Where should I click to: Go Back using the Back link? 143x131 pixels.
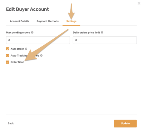click(x=11, y=123)
